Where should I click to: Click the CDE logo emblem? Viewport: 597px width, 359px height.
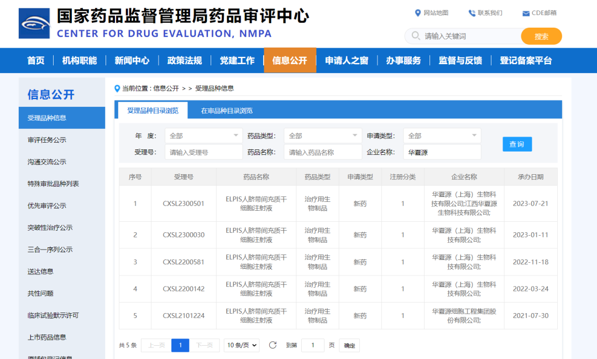click(x=34, y=23)
